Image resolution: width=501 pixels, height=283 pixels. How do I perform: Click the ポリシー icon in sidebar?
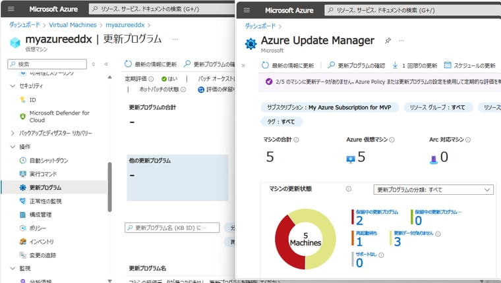[x=22, y=228]
